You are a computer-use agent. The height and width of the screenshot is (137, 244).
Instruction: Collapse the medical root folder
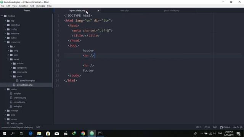[2, 16]
